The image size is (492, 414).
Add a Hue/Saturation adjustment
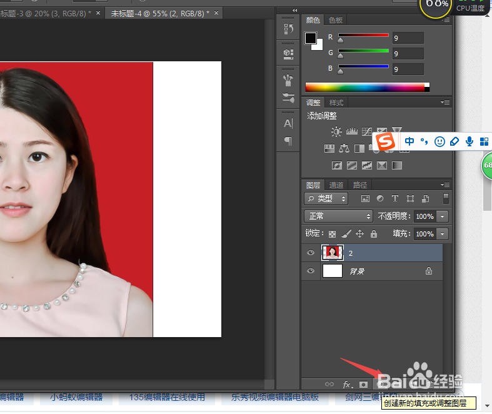[x=329, y=148]
